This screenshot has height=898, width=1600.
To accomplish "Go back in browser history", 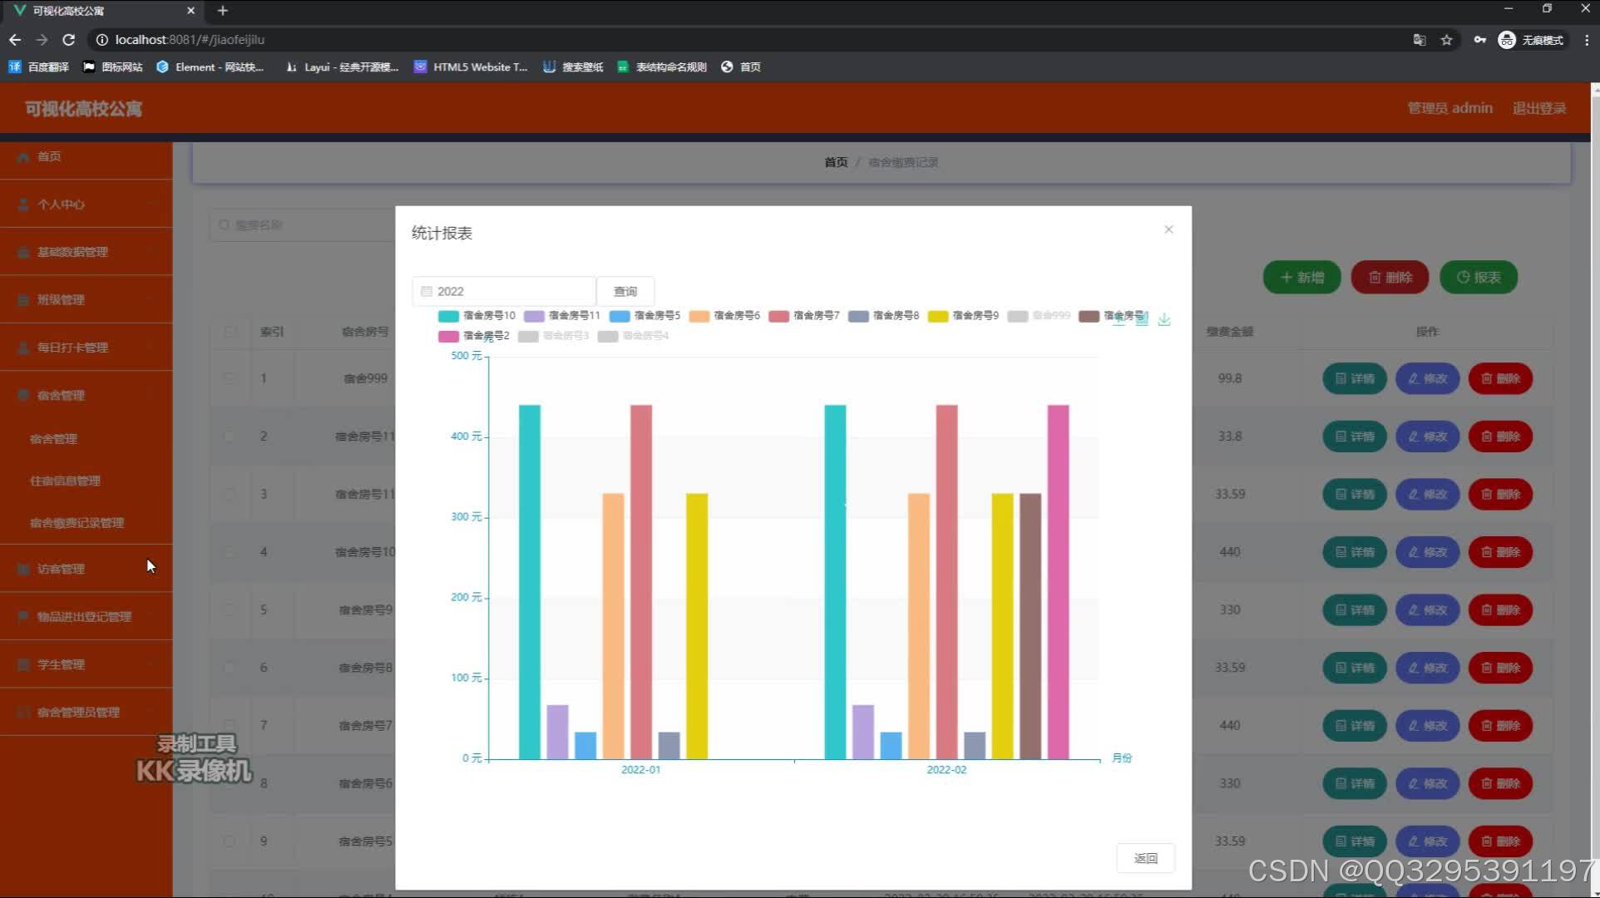I will [x=15, y=40].
